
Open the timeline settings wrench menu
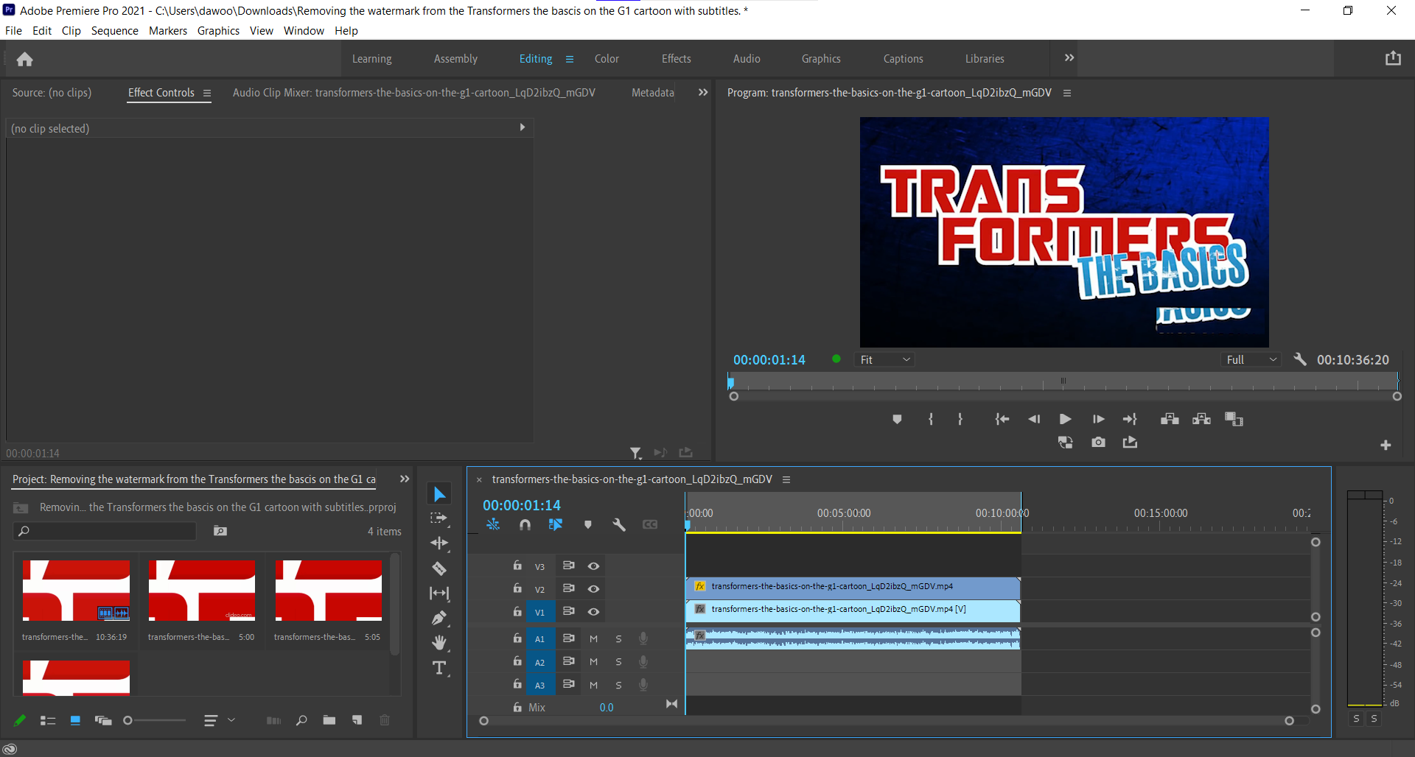pos(619,524)
